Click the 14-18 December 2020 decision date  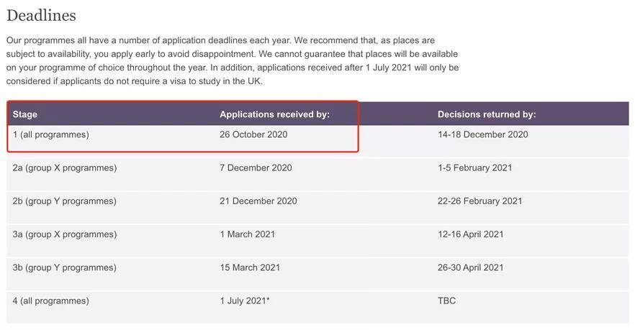(482, 134)
